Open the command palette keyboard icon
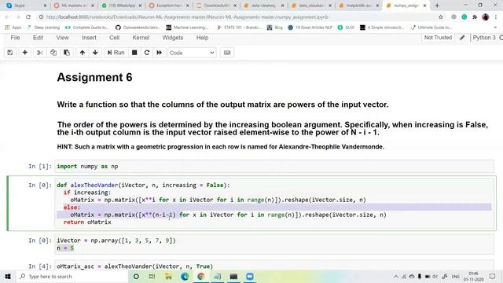Image resolution: width=503 pixels, height=283 pixels. [x=227, y=53]
